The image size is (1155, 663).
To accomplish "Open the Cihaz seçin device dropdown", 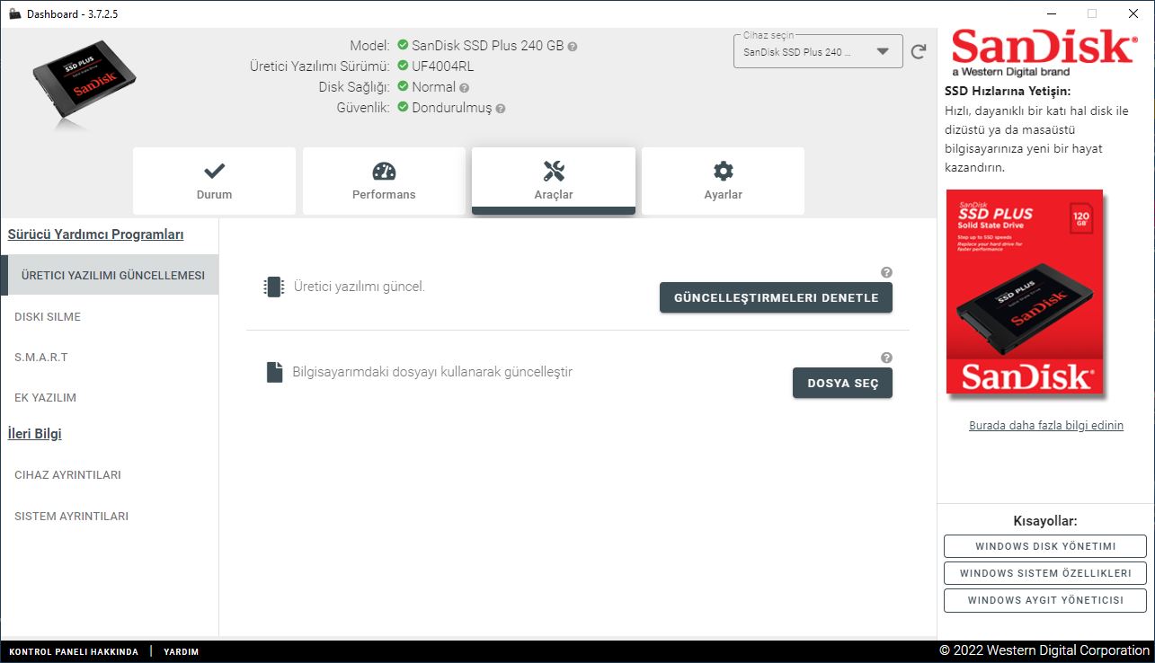I will click(x=818, y=51).
